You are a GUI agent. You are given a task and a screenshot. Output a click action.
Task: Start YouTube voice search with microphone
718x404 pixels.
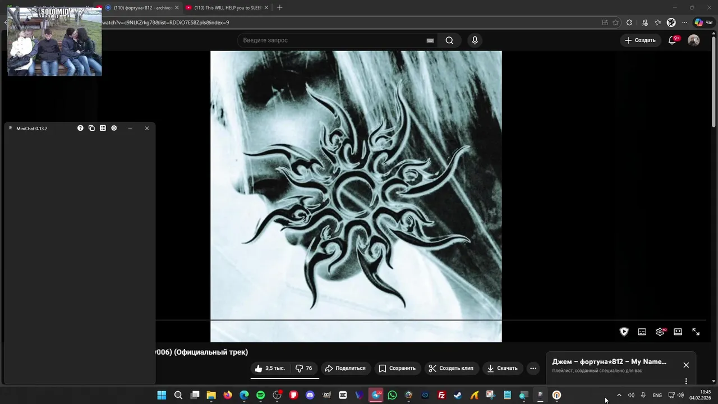(475, 40)
